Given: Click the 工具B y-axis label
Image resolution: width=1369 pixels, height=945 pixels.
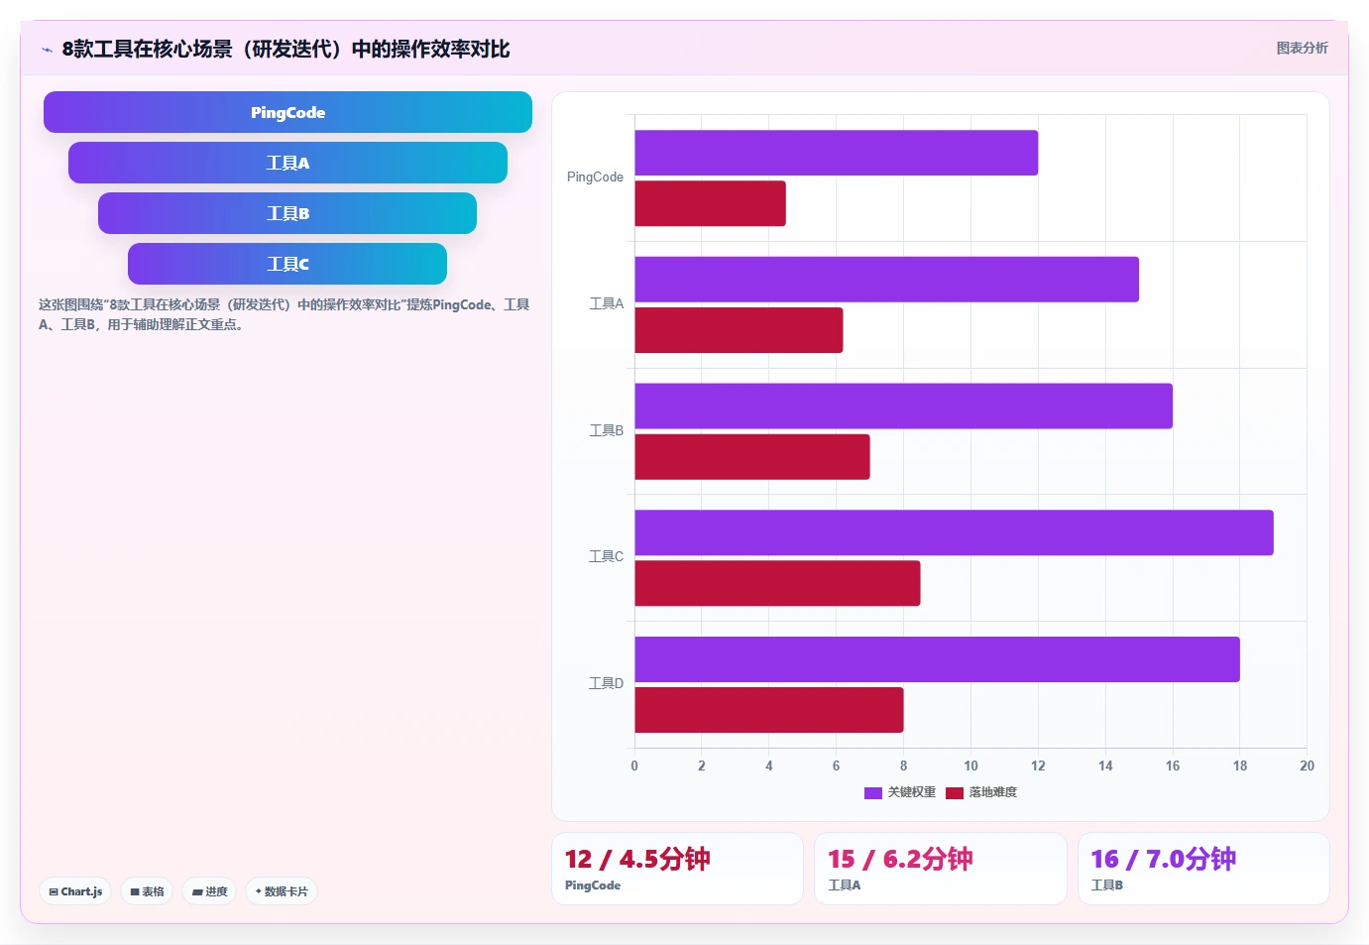Looking at the screenshot, I should 607,430.
